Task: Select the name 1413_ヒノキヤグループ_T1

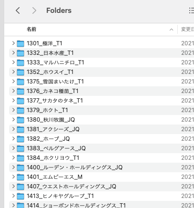Action: pos(60,196)
